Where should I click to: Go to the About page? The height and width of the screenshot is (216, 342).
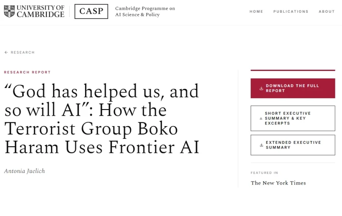coord(327,11)
